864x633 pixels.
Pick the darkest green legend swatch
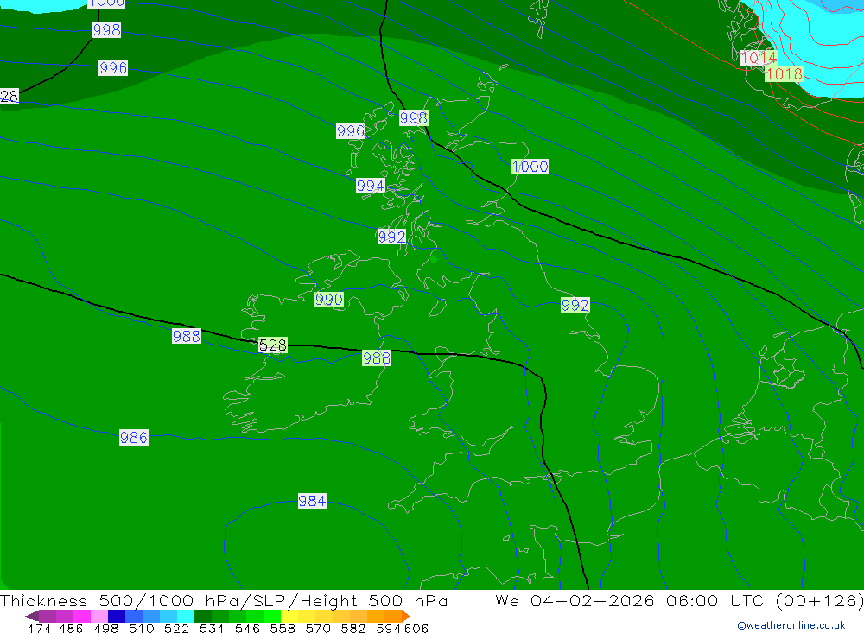(x=203, y=616)
